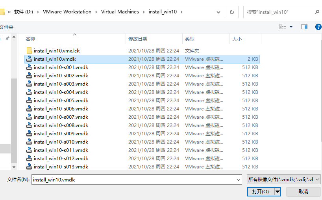Open the view options dropdown
This screenshot has width=322, height=200.
291,27
